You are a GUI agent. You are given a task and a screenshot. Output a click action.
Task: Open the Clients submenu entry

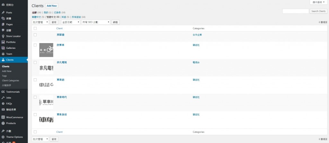click(x=6, y=66)
